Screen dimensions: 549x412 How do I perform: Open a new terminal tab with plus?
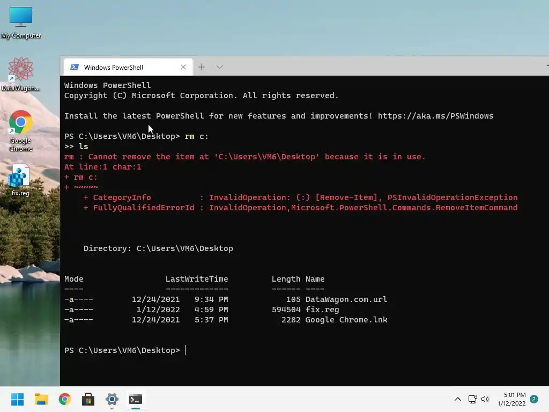pyautogui.click(x=202, y=67)
